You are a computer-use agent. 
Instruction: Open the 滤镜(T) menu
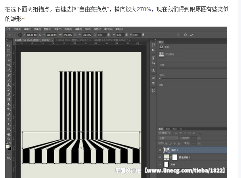(78, 29)
